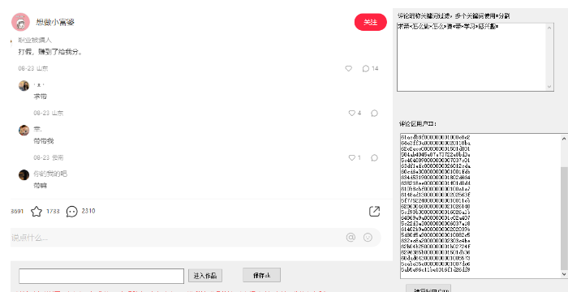The width and height of the screenshot is (568, 292).
Task: Click the '评论区用户ID:' label
Action: 418,124
